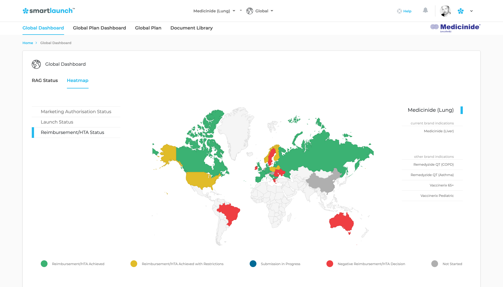The height and width of the screenshot is (287, 503).
Task: Click the Medicinide brand logo
Action: [x=455, y=27]
